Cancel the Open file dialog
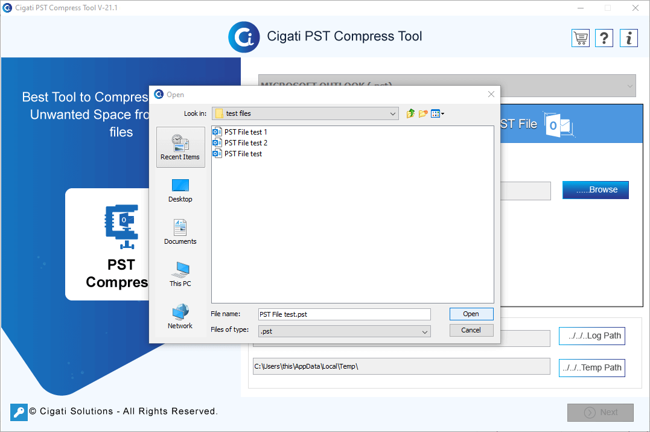This screenshot has width=650, height=432. click(x=471, y=330)
